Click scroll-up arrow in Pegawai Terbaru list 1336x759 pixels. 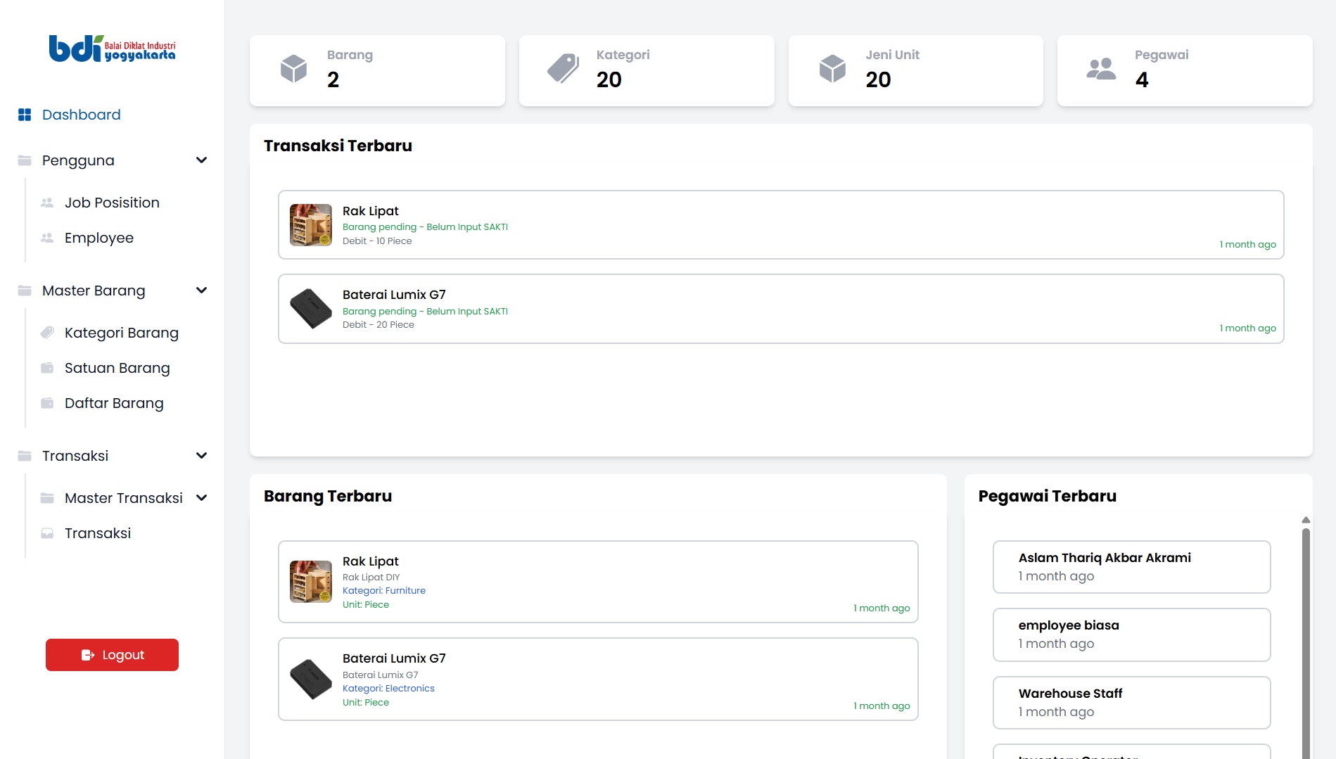tap(1306, 520)
